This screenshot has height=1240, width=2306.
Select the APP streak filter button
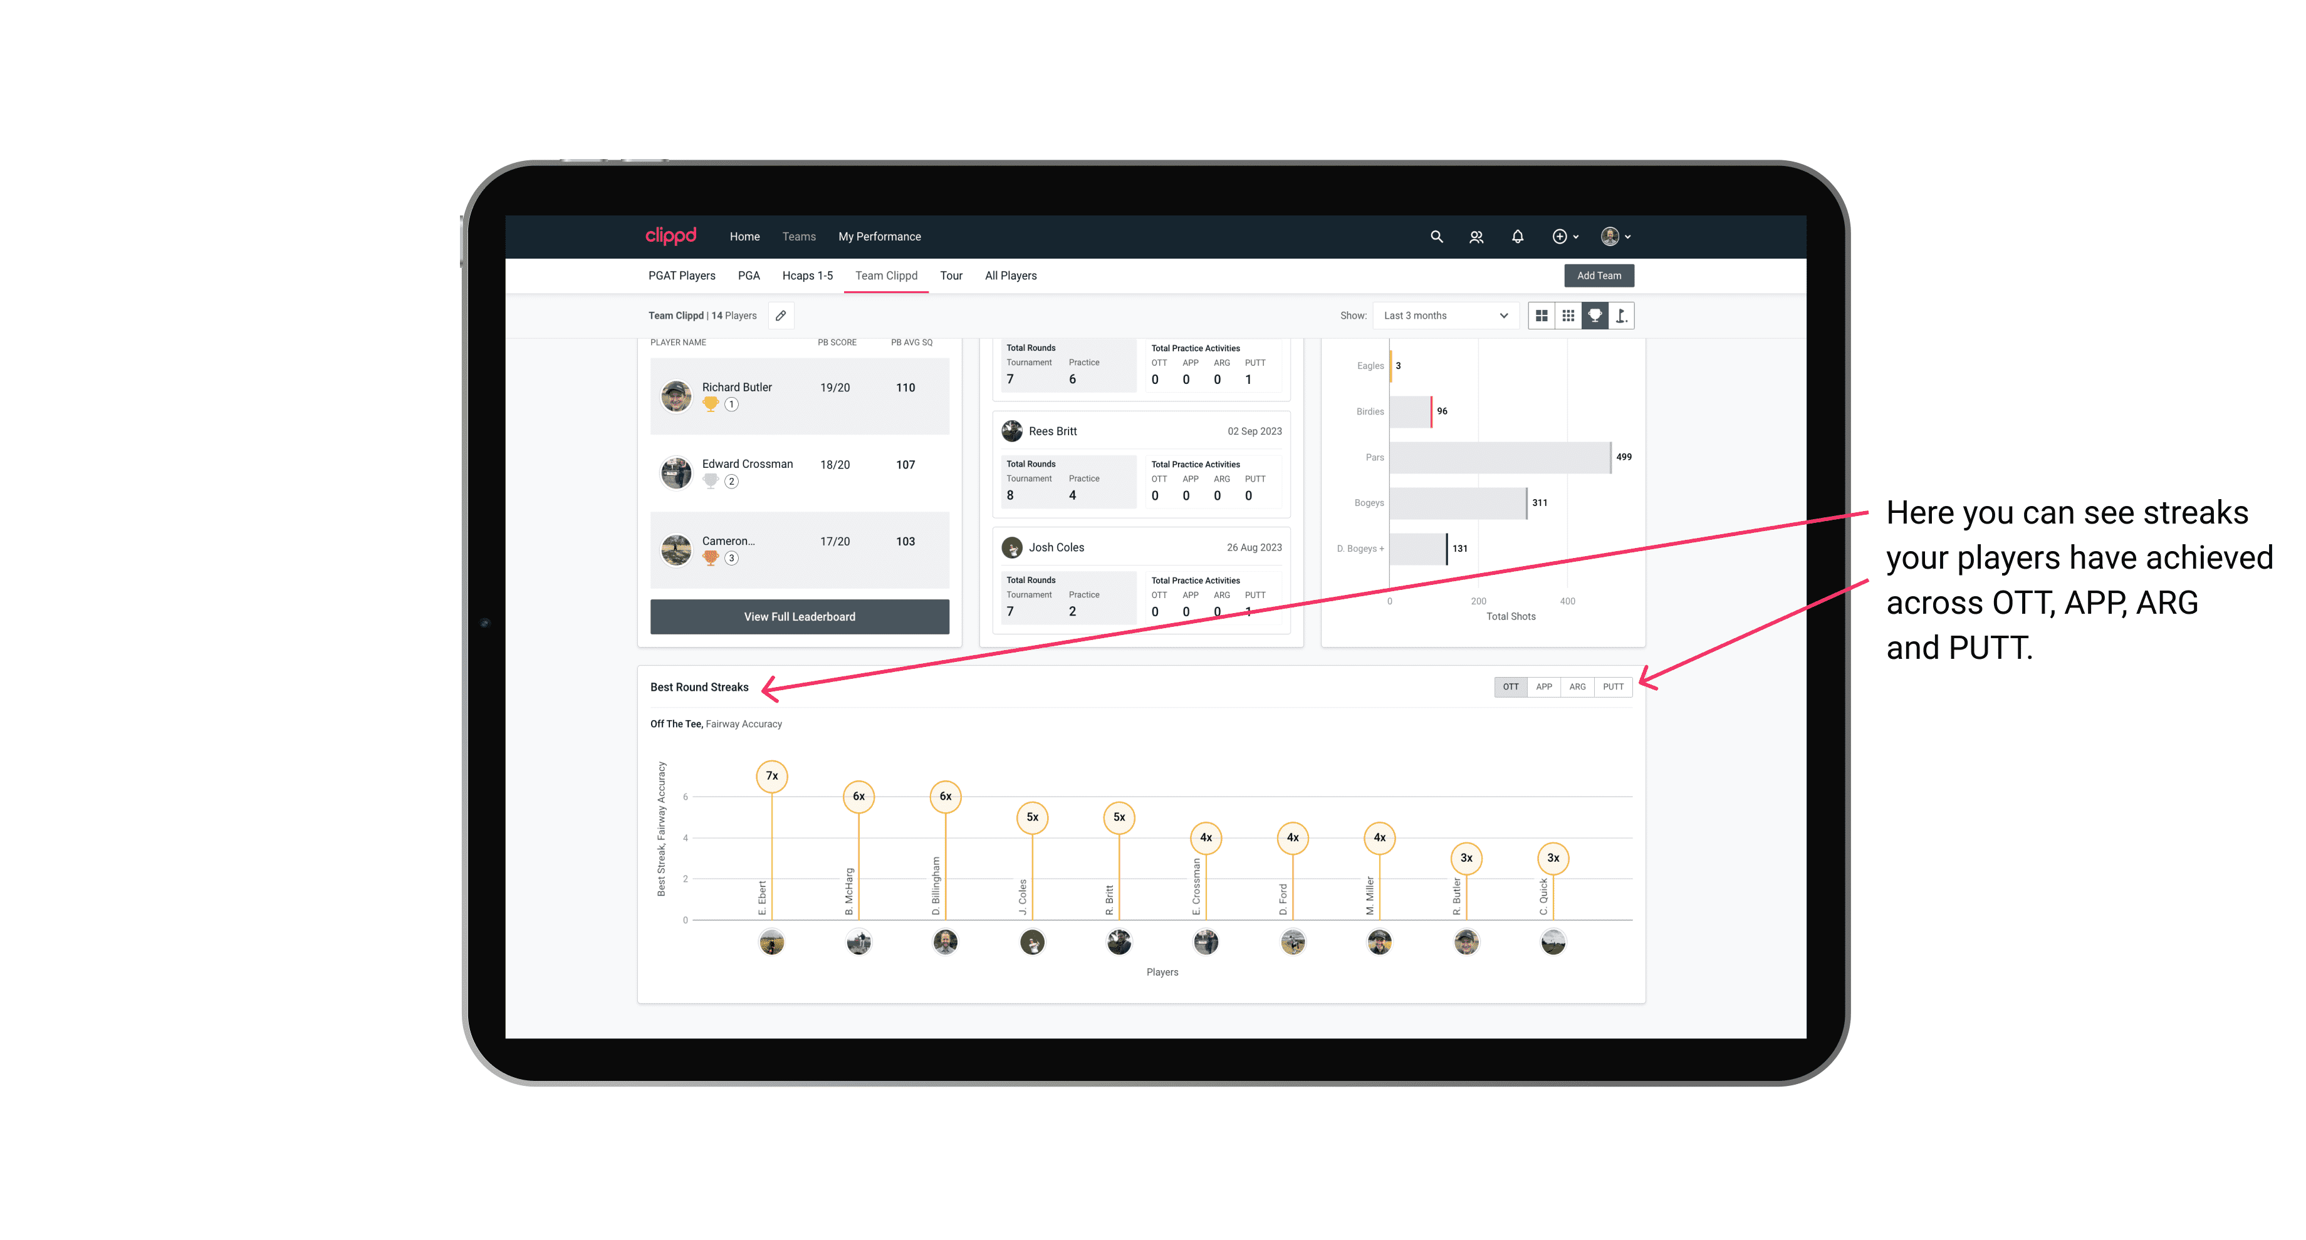click(x=1544, y=686)
